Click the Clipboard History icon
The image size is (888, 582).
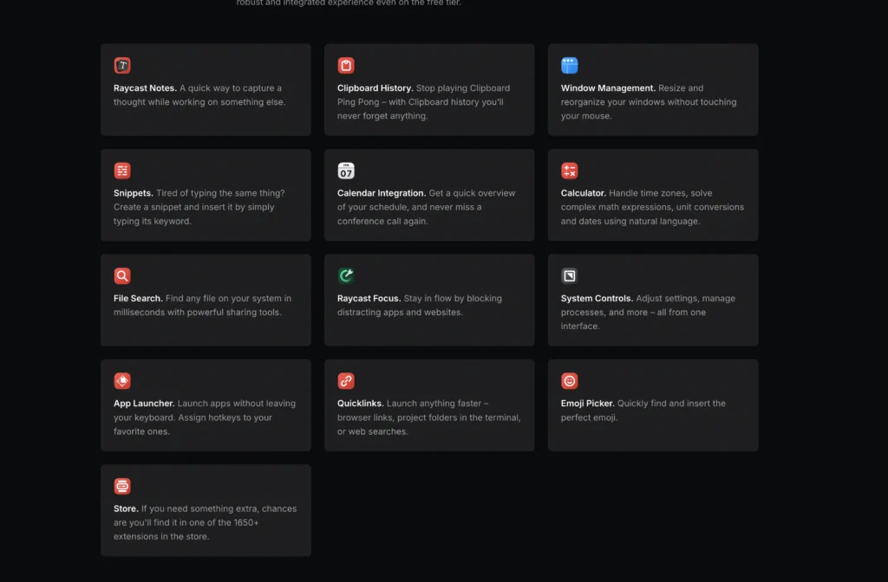click(346, 66)
